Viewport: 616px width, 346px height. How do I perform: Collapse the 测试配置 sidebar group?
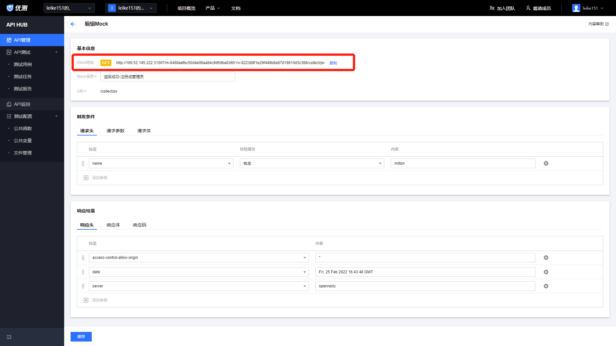[56, 116]
